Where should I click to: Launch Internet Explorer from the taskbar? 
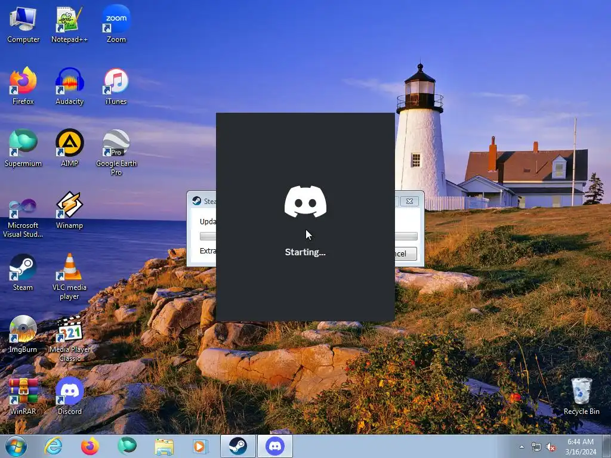point(53,446)
